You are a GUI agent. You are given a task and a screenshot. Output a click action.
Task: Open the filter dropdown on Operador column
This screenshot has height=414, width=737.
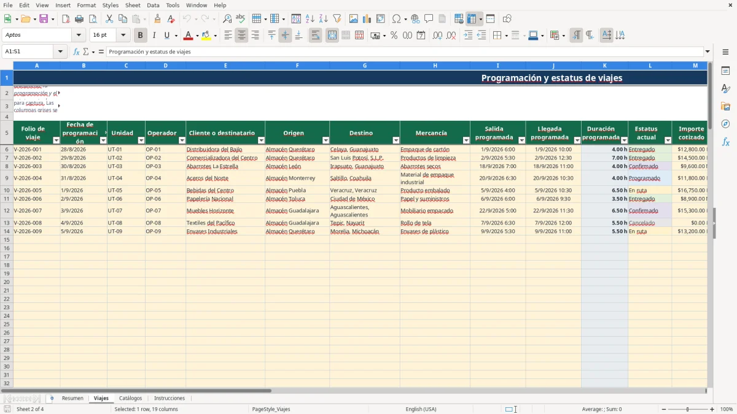coord(182,140)
